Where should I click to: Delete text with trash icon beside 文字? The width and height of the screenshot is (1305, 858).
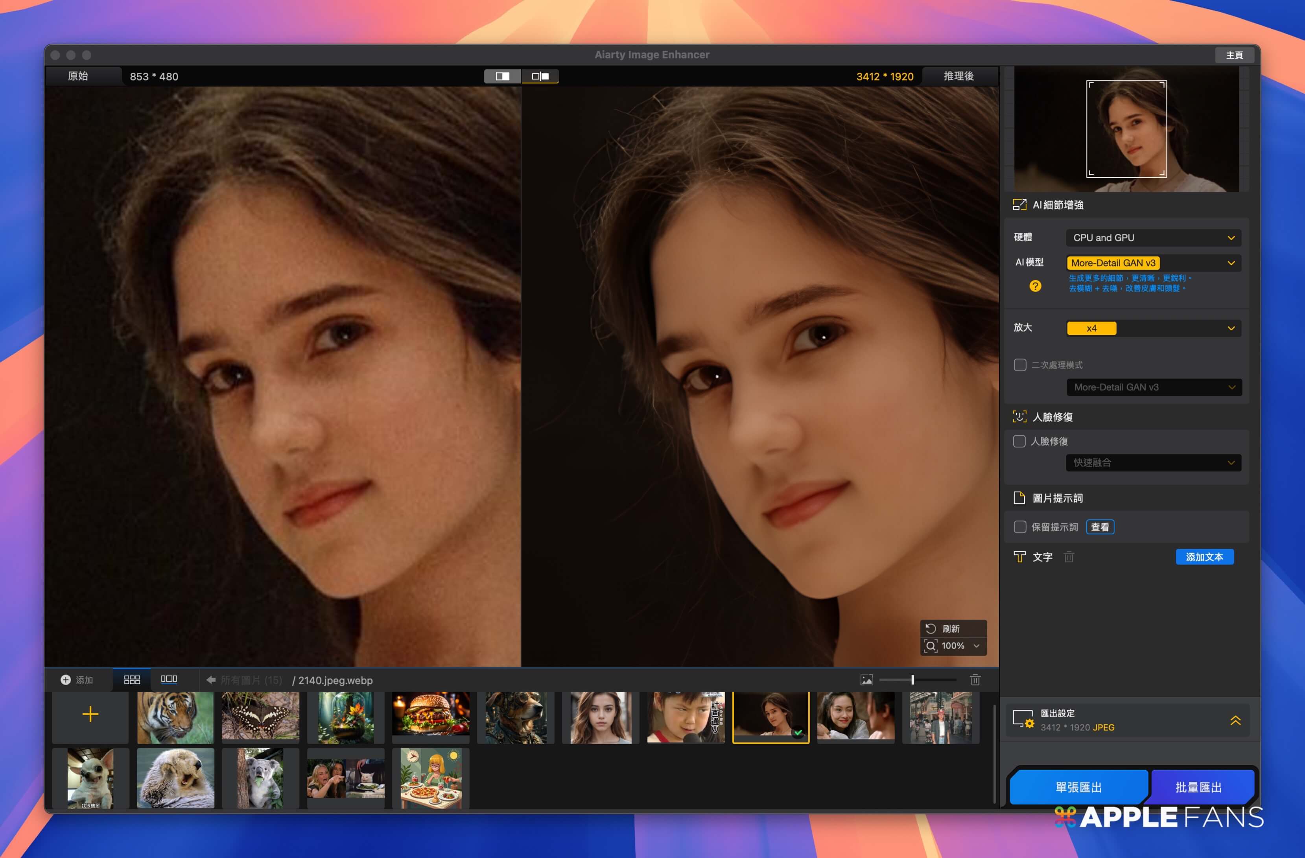(x=1069, y=557)
